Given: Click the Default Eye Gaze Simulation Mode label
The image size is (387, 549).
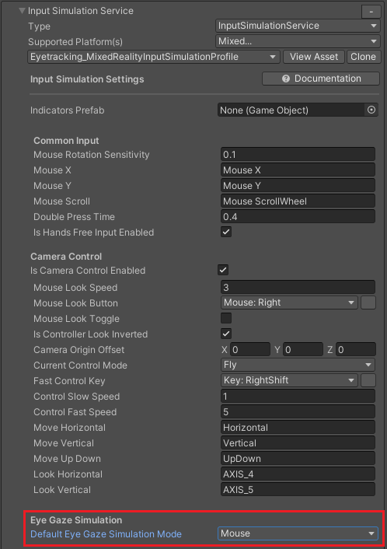Looking at the screenshot, I should (x=106, y=534).
